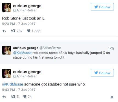Image resolution: width=118 pixels, height=102 pixels.
Task: Like the tweet with 24 likes
Action: point(25,97)
